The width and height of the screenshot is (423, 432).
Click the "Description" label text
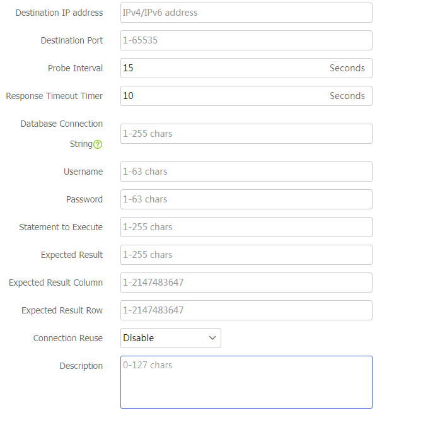[x=81, y=366]
